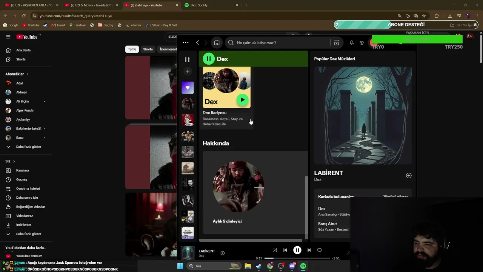Open Chrome downloads icon

tap(450, 16)
